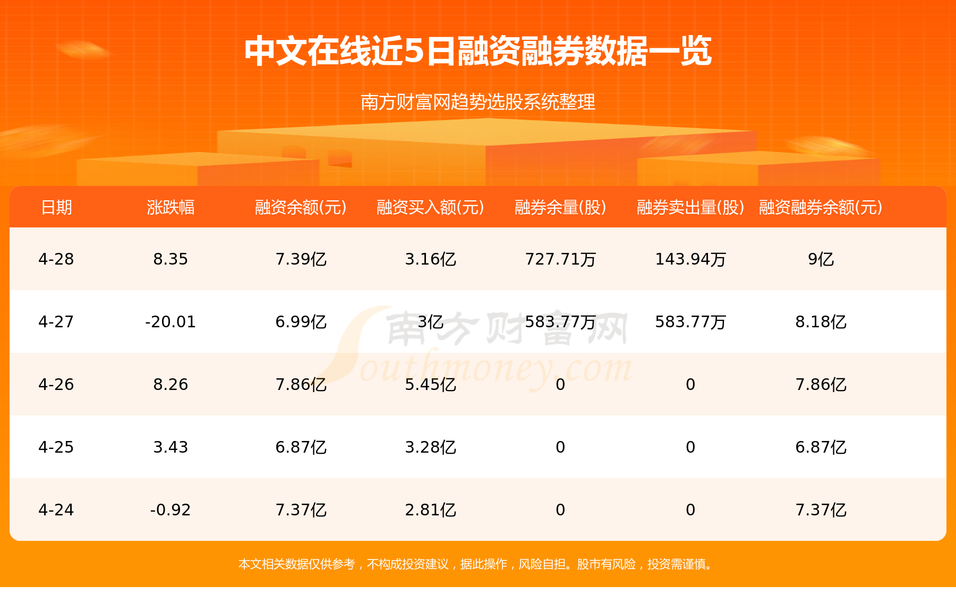Click the 3.16亿 financing purchase amount

pyautogui.click(x=430, y=259)
